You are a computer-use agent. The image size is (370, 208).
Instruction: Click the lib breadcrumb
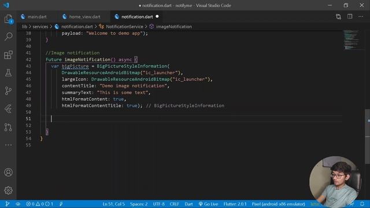24,27
